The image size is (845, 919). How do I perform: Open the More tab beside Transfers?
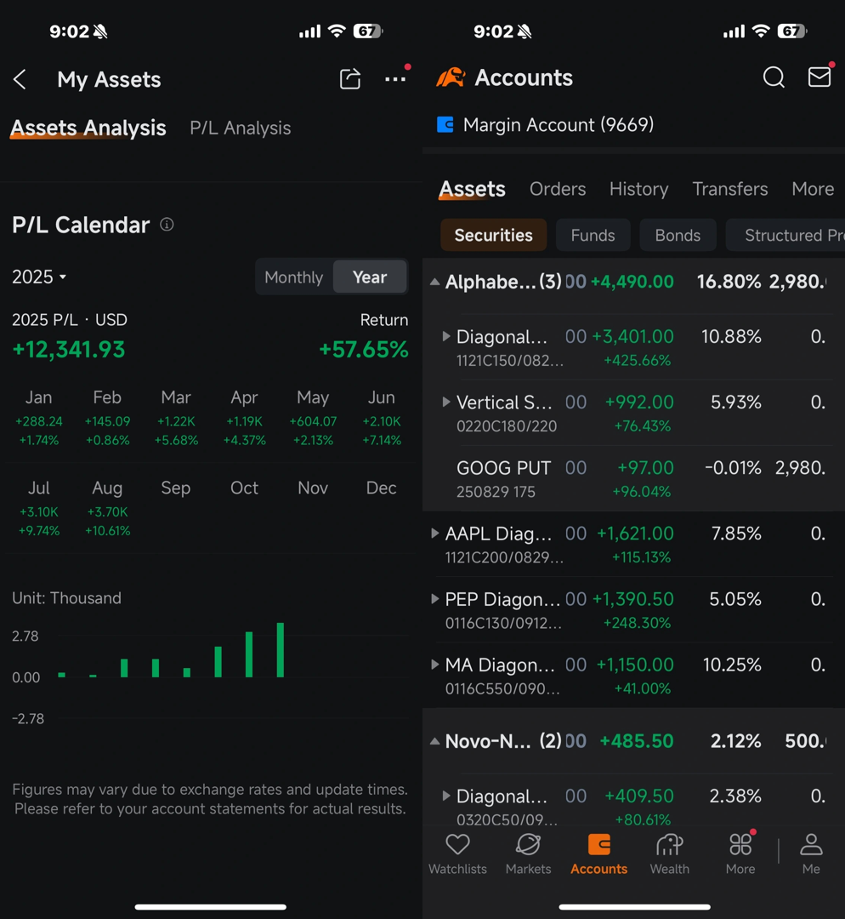pos(813,189)
